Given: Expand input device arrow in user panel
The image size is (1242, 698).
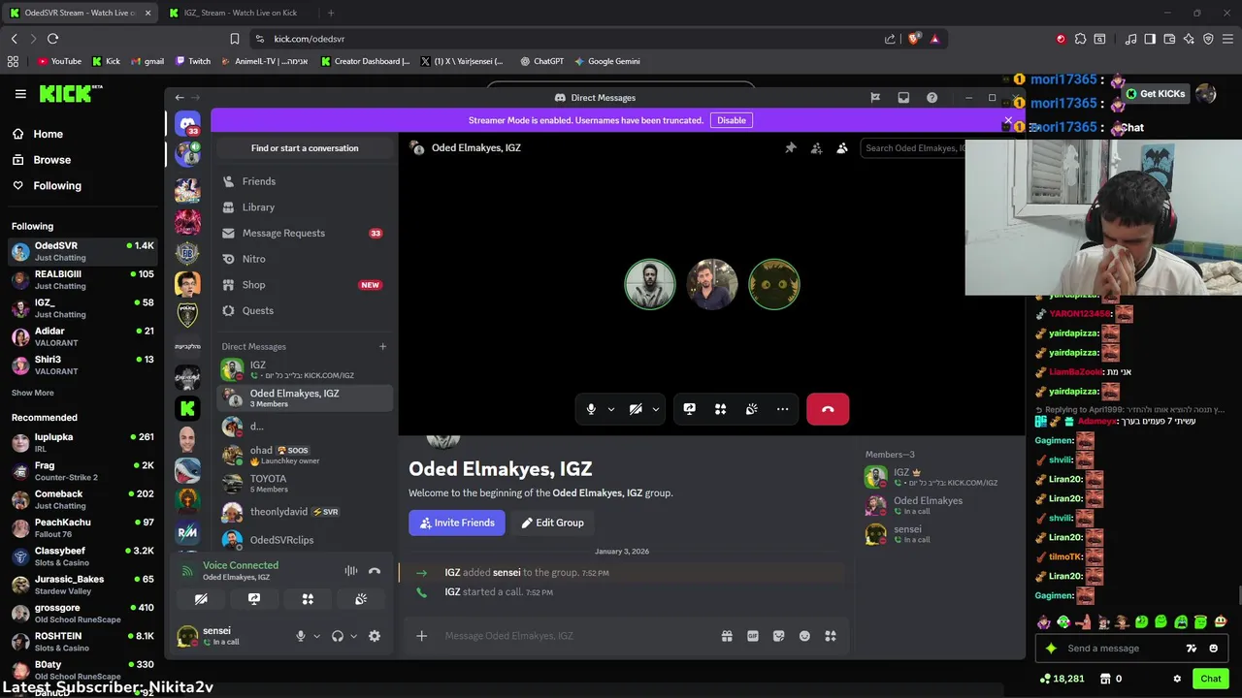Looking at the screenshot, I should 316,636.
